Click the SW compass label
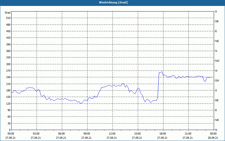 (x=217, y=81)
